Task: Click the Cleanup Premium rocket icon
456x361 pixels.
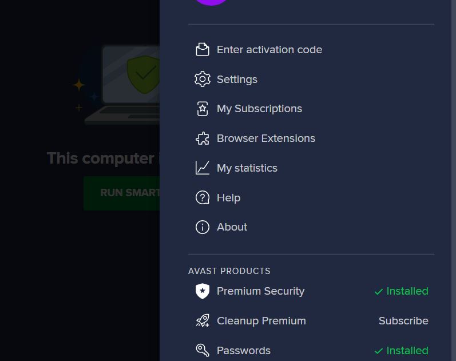Action: coord(203,321)
